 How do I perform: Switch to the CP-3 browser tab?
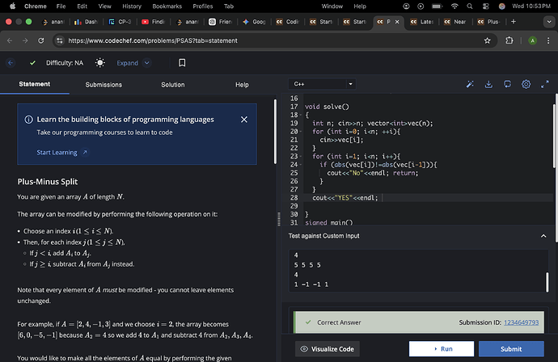120,22
